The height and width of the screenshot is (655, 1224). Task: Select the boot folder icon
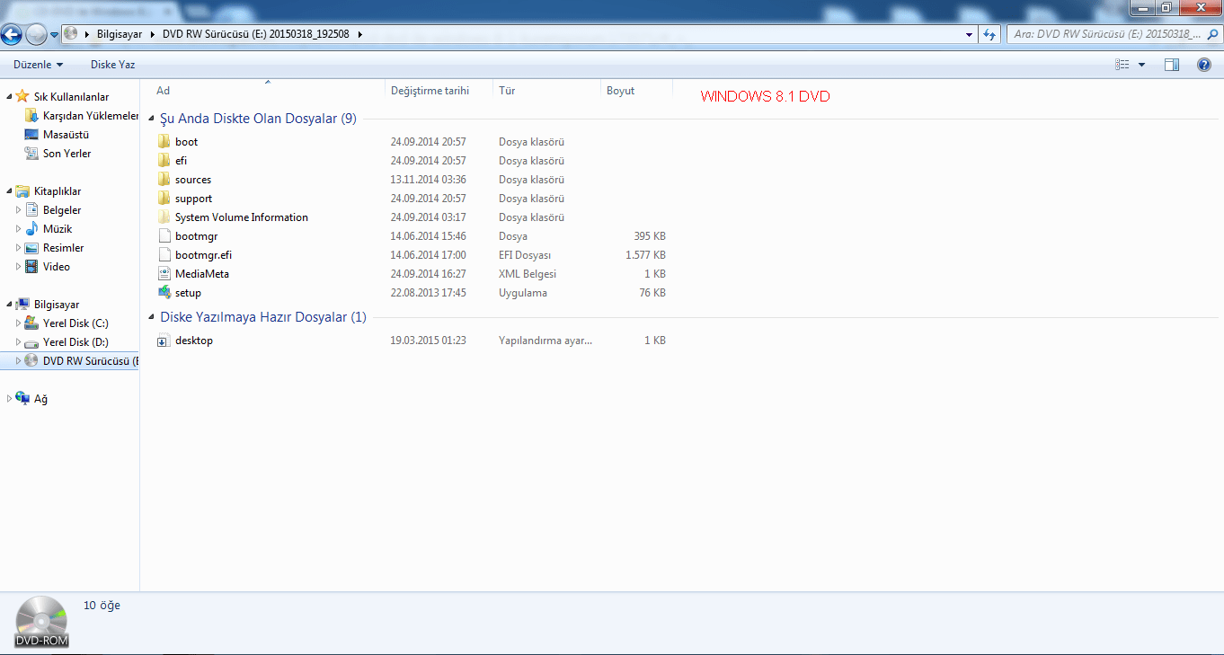[x=164, y=142]
